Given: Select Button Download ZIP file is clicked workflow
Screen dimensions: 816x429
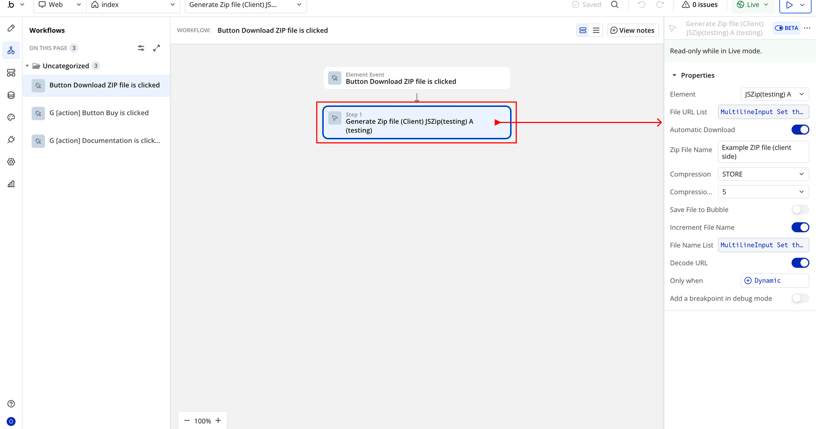Looking at the screenshot, I should point(96,85).
